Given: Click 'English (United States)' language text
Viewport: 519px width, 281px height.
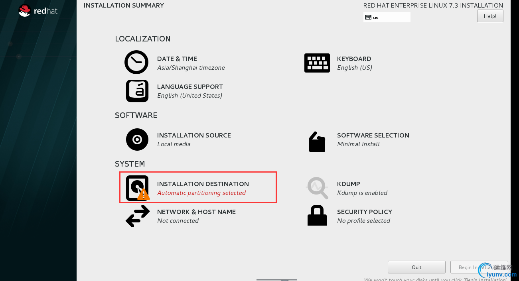Looking at the screenshot, I should click(x=189, y=96).
